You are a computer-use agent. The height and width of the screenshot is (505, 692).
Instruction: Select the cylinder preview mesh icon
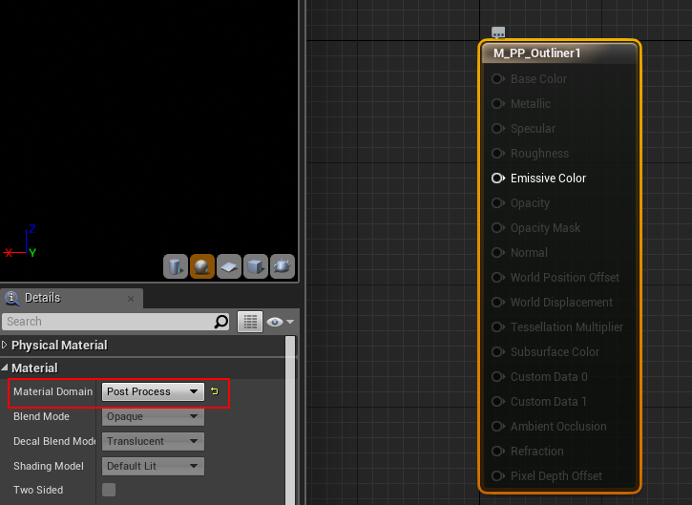[176, 266]
